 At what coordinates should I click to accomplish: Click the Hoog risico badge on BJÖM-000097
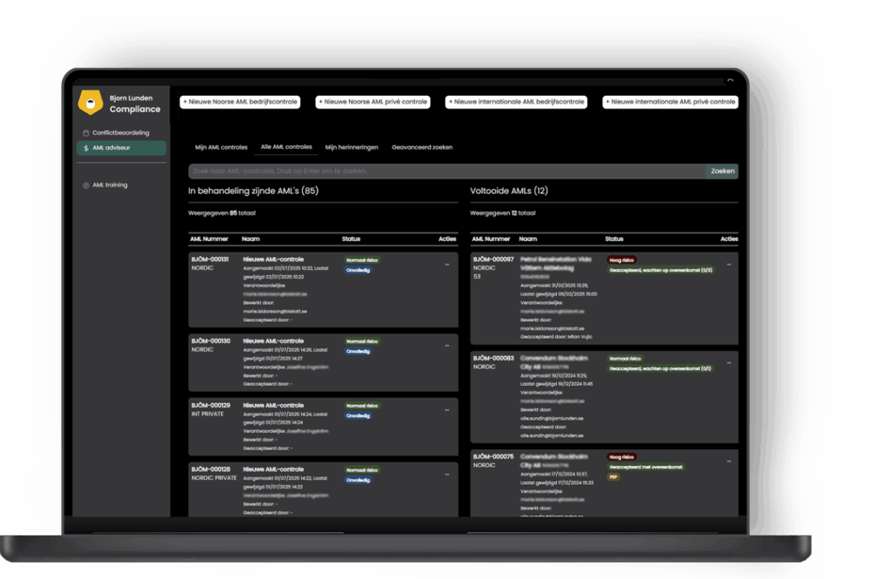622,259
